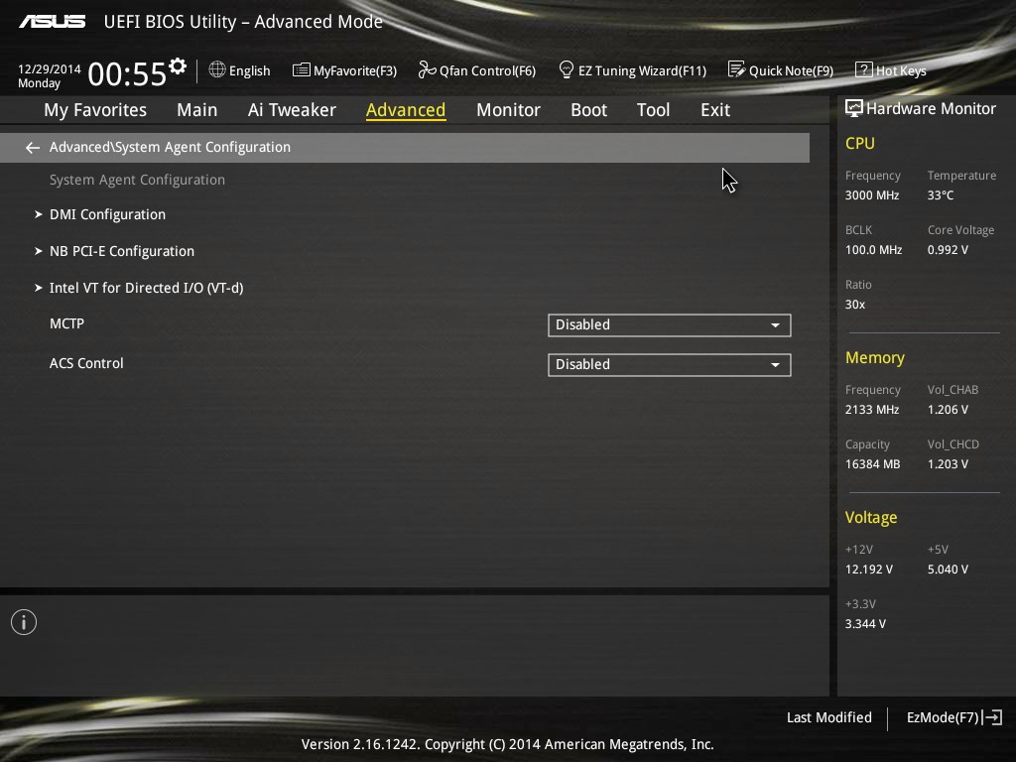Open the Ai Tweaker tab
Image resolution: width=1016 pixels, height=762 pixels.
(x=292, y=110)
